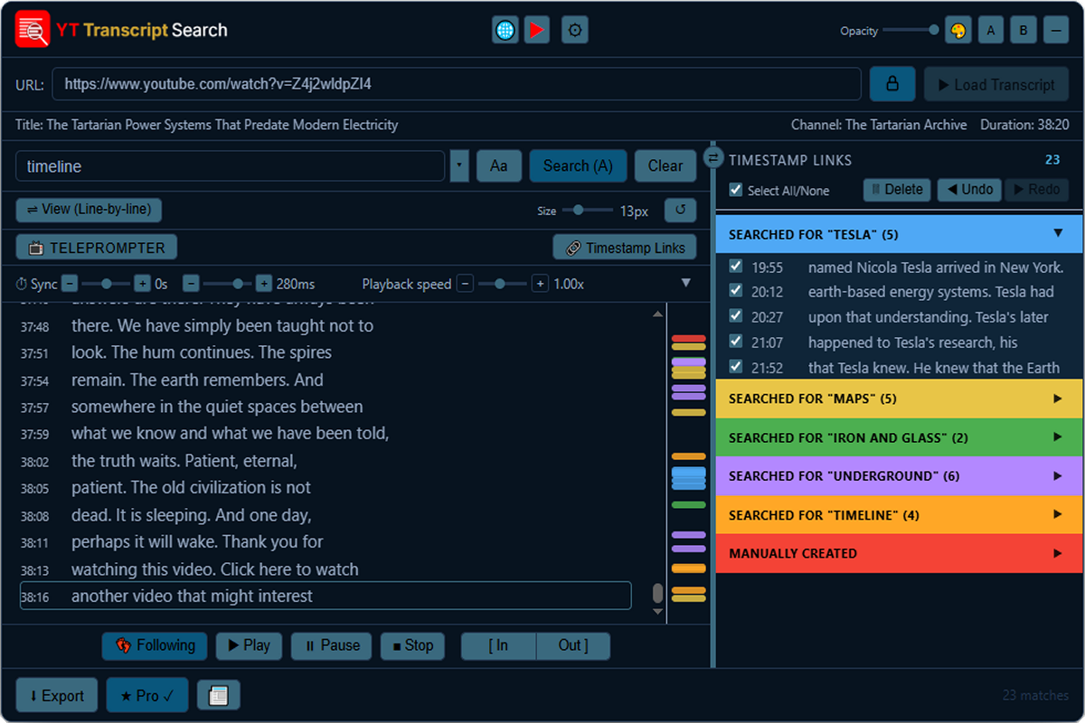Uncheck the 20:12 timestamp link

[736, 291]
